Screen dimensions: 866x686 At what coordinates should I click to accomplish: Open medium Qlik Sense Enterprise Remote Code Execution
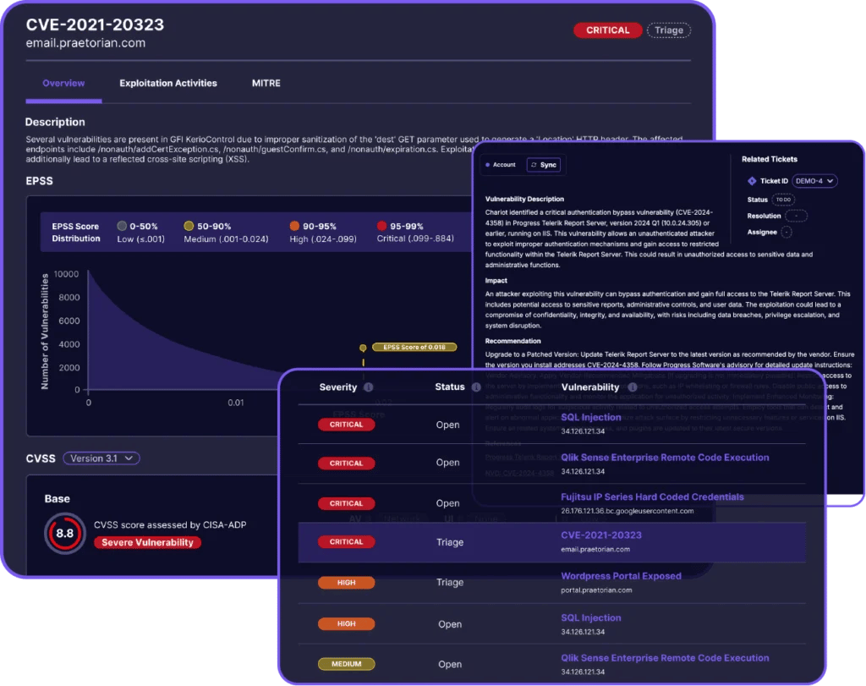[x=665, y=658]
